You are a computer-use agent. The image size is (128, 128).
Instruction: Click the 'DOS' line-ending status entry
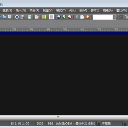pos(40,123)
